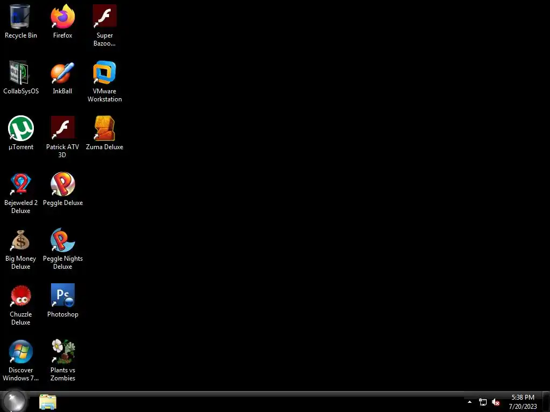Open the Start menu orb
Viewport: 550px width, 412px height.
coord(15,401)
